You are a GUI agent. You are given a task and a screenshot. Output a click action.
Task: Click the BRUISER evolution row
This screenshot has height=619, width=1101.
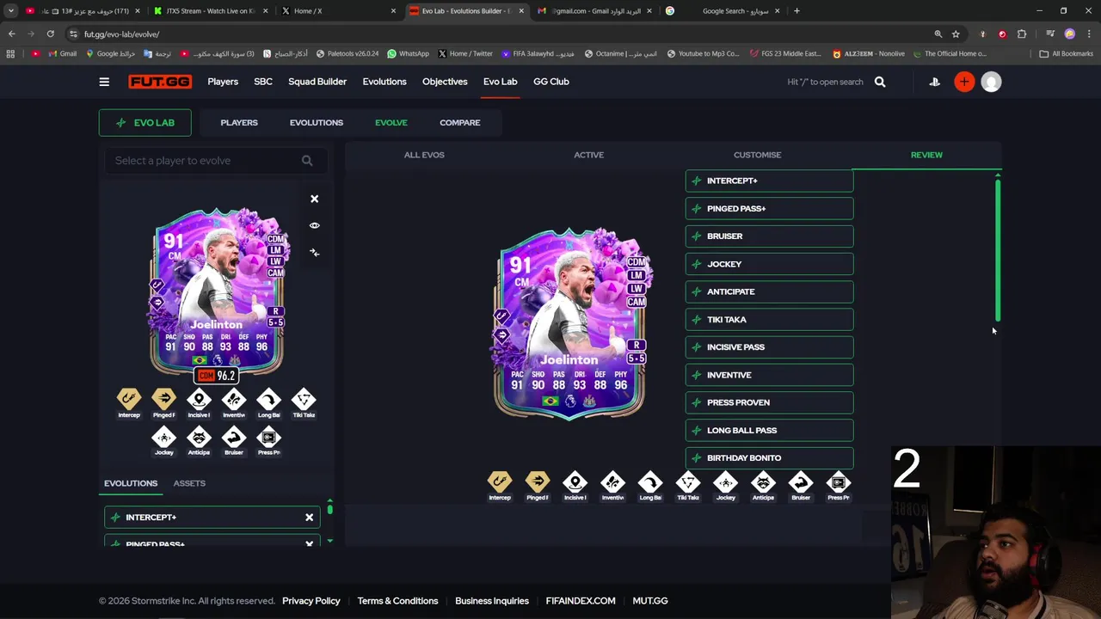[769, 236]
